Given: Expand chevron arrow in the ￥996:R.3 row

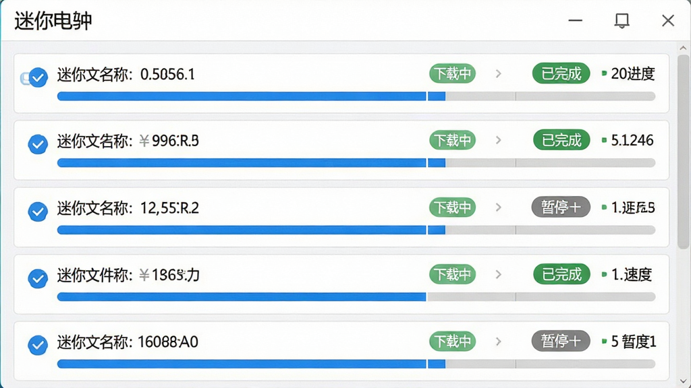Looking at the screenshot, I should (499, 140).
